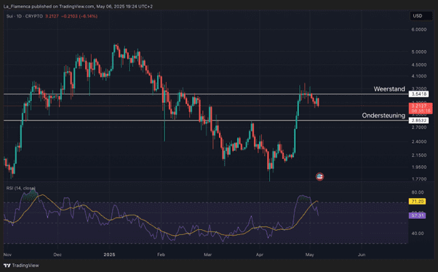The height and width of the screenshot is (272, 438).
Task: Click the Ondersteuning price label 2.8532
Action: [x=418, y=120]
